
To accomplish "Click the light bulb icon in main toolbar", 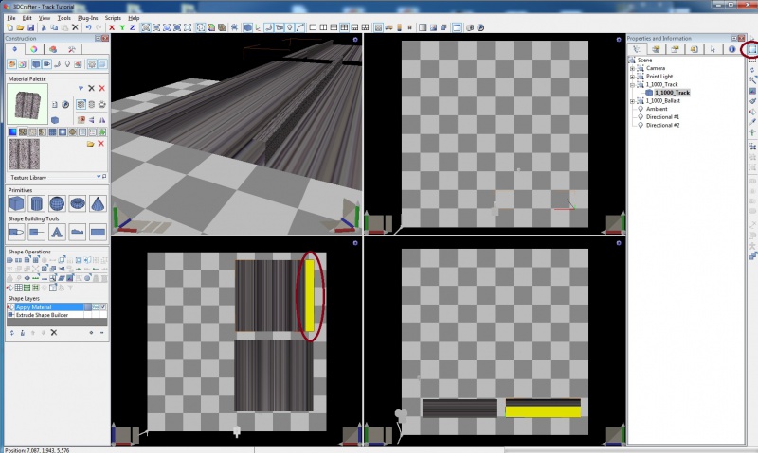I will pyautogui.click(x=289, y=27).
